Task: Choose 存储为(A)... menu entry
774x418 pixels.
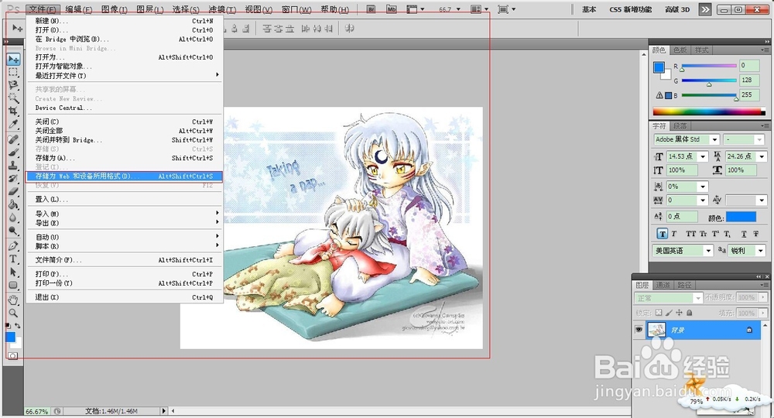Action: [x=124, y=158]
